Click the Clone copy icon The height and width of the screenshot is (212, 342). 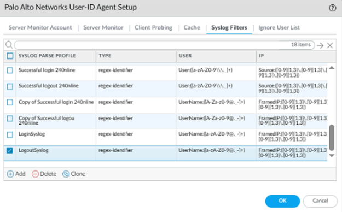pyautogui.click(x=66, y=174)
